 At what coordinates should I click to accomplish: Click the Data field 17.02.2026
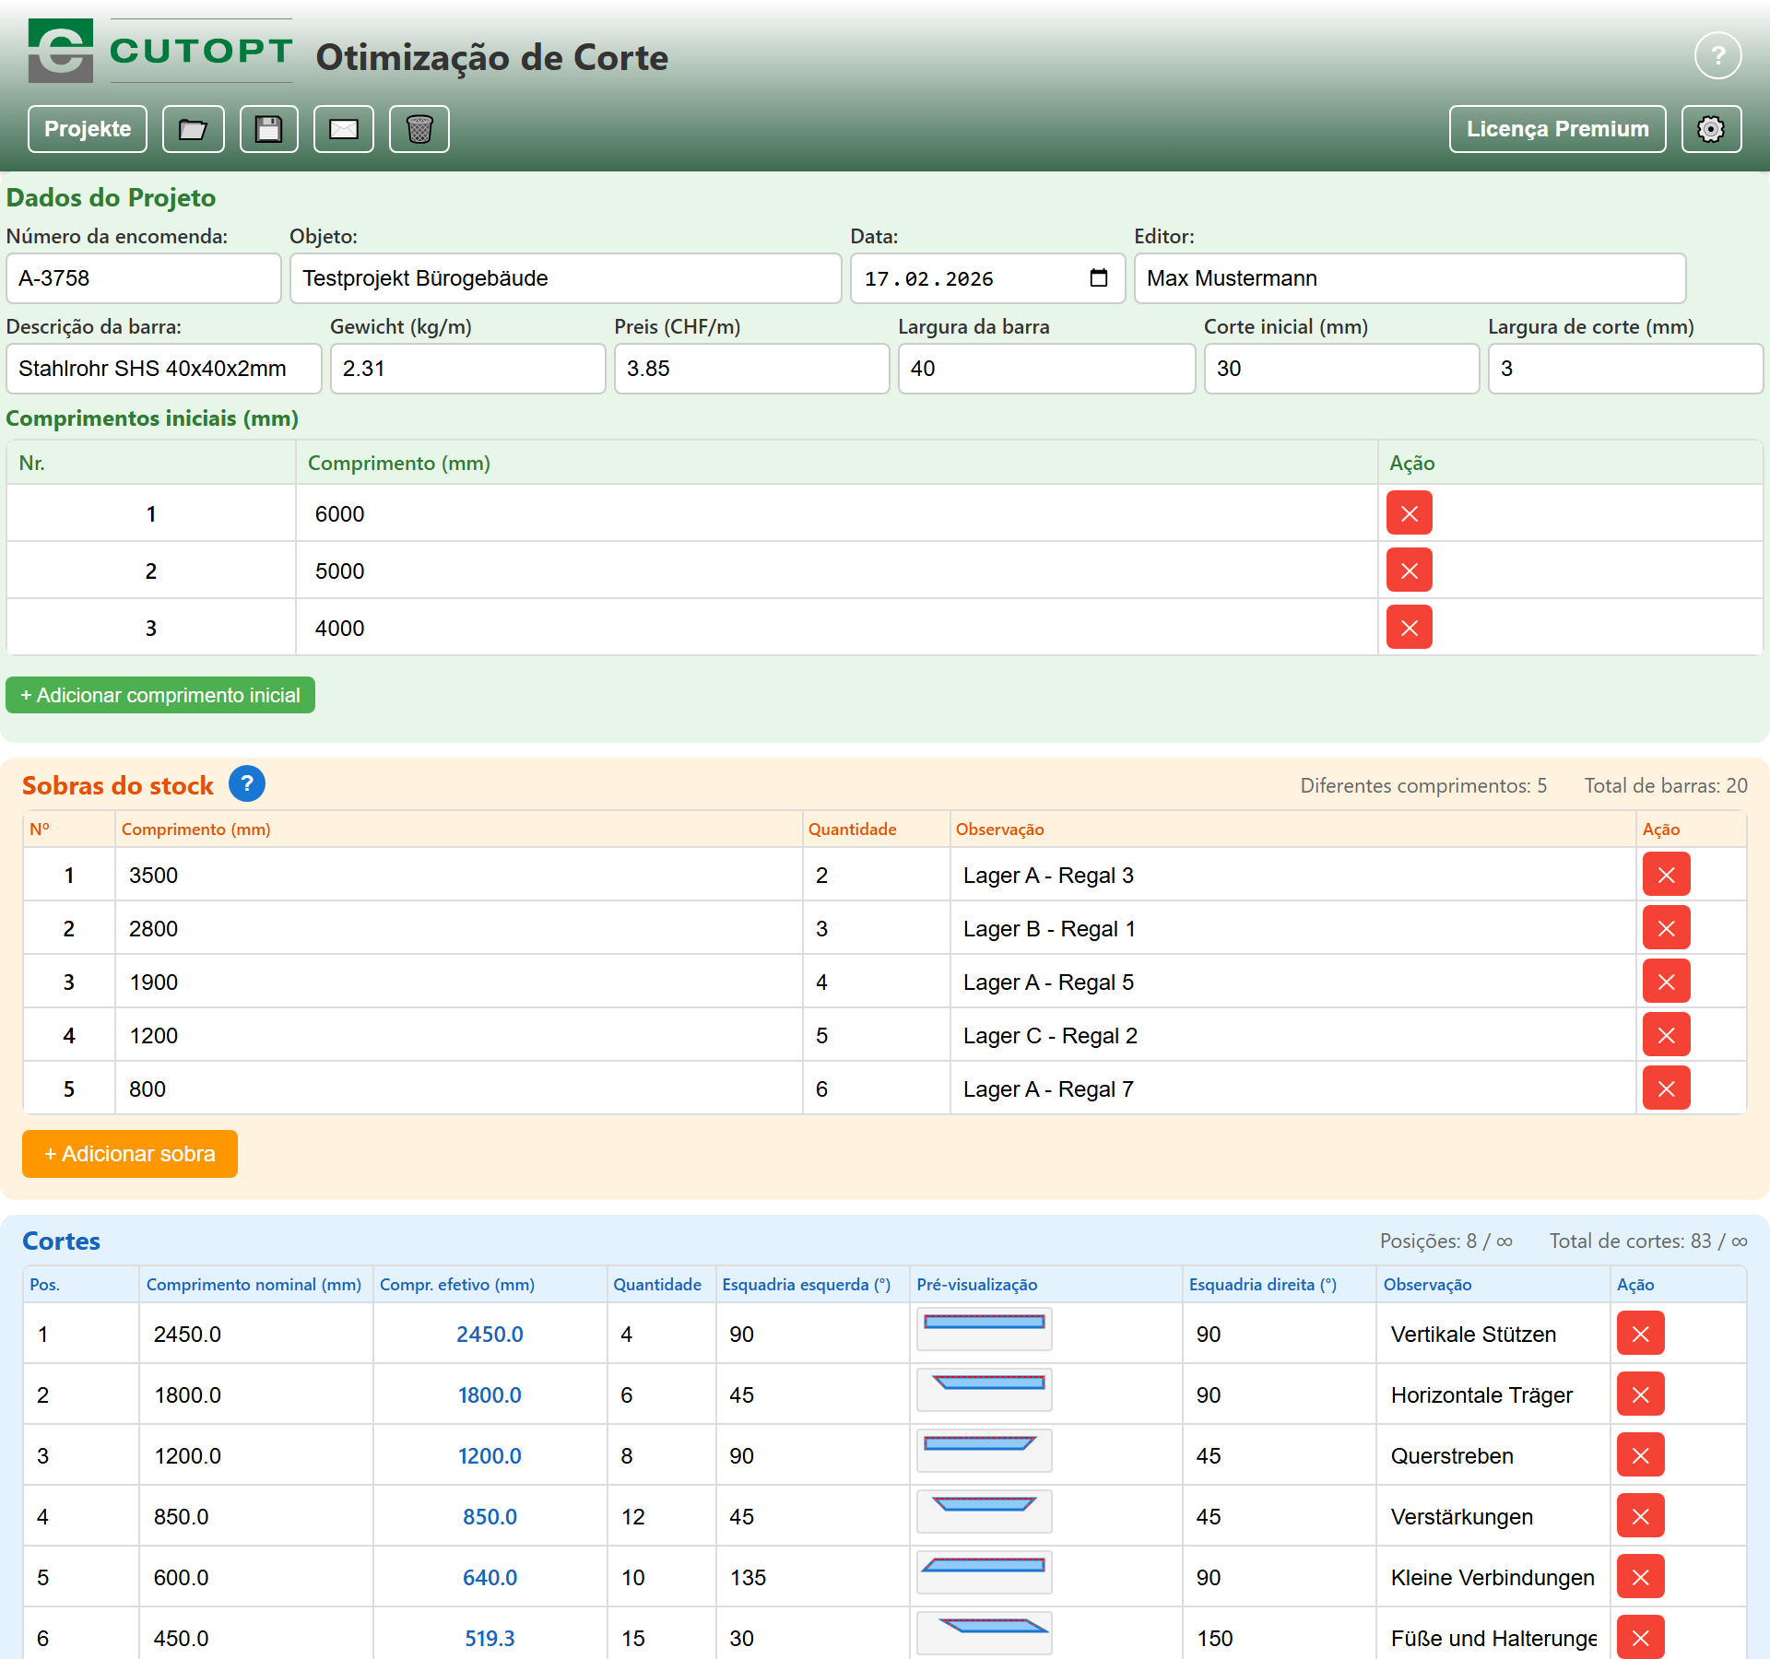coord(987,278)
